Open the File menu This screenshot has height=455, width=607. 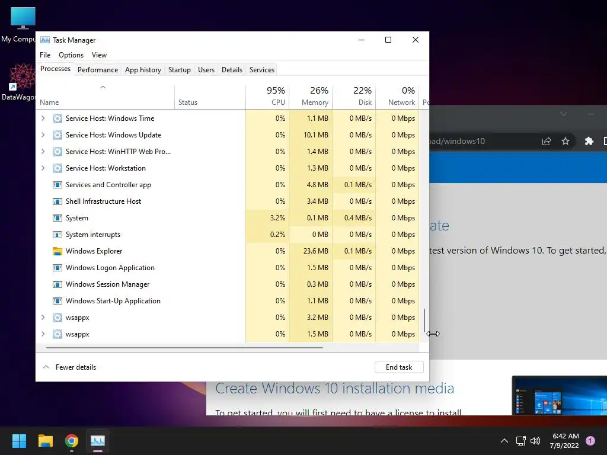pyautogui.click(x=45, y=55)
